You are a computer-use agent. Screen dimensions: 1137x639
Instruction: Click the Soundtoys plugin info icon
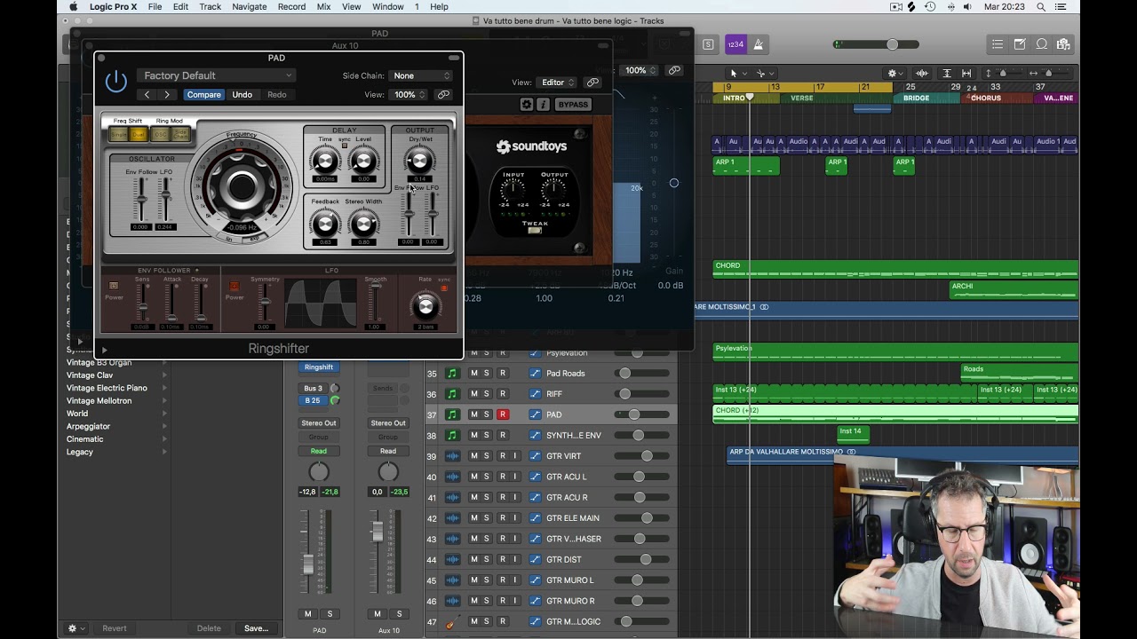pos(543,105)
